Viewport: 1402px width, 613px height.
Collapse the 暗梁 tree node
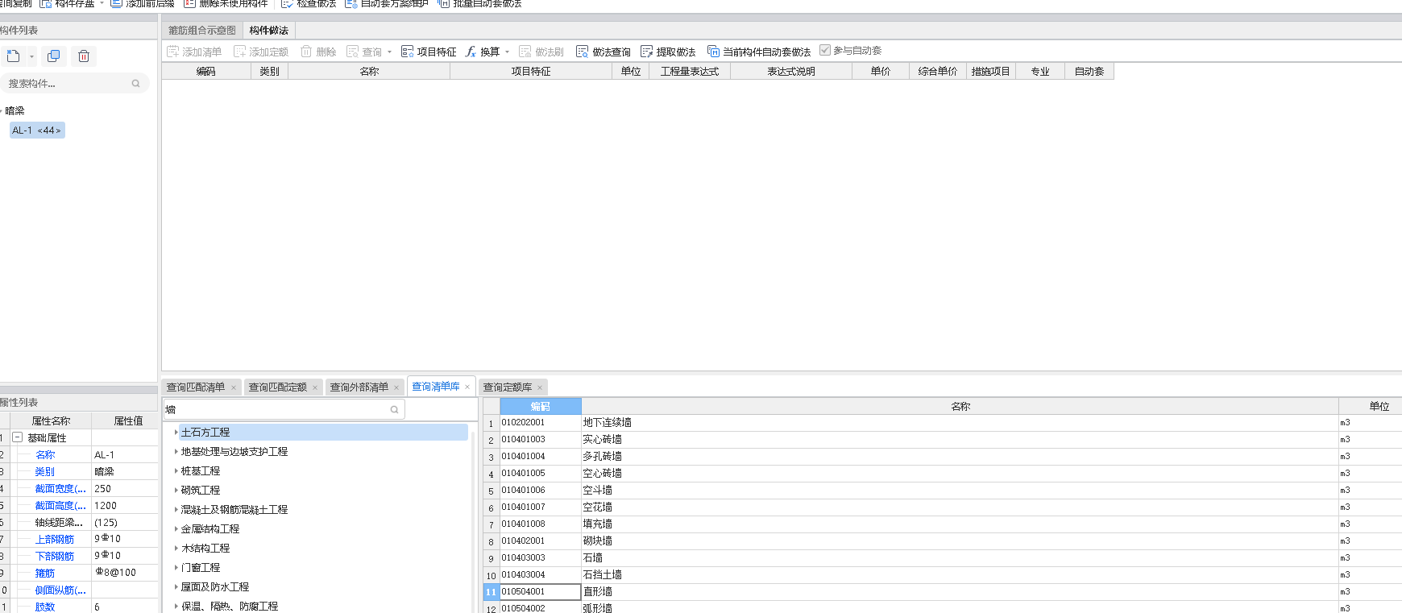point(2,111)
